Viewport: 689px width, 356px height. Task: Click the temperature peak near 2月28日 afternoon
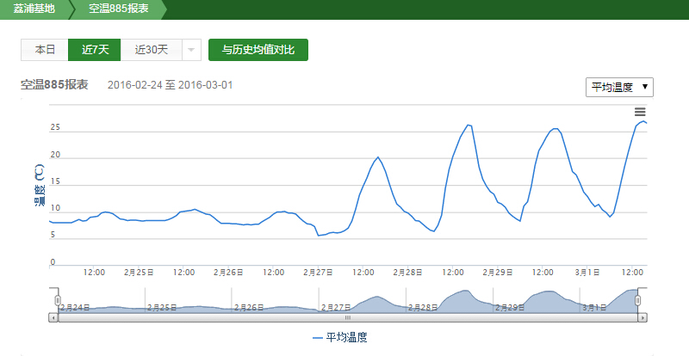pyautogui.click(x=468, y=126)
